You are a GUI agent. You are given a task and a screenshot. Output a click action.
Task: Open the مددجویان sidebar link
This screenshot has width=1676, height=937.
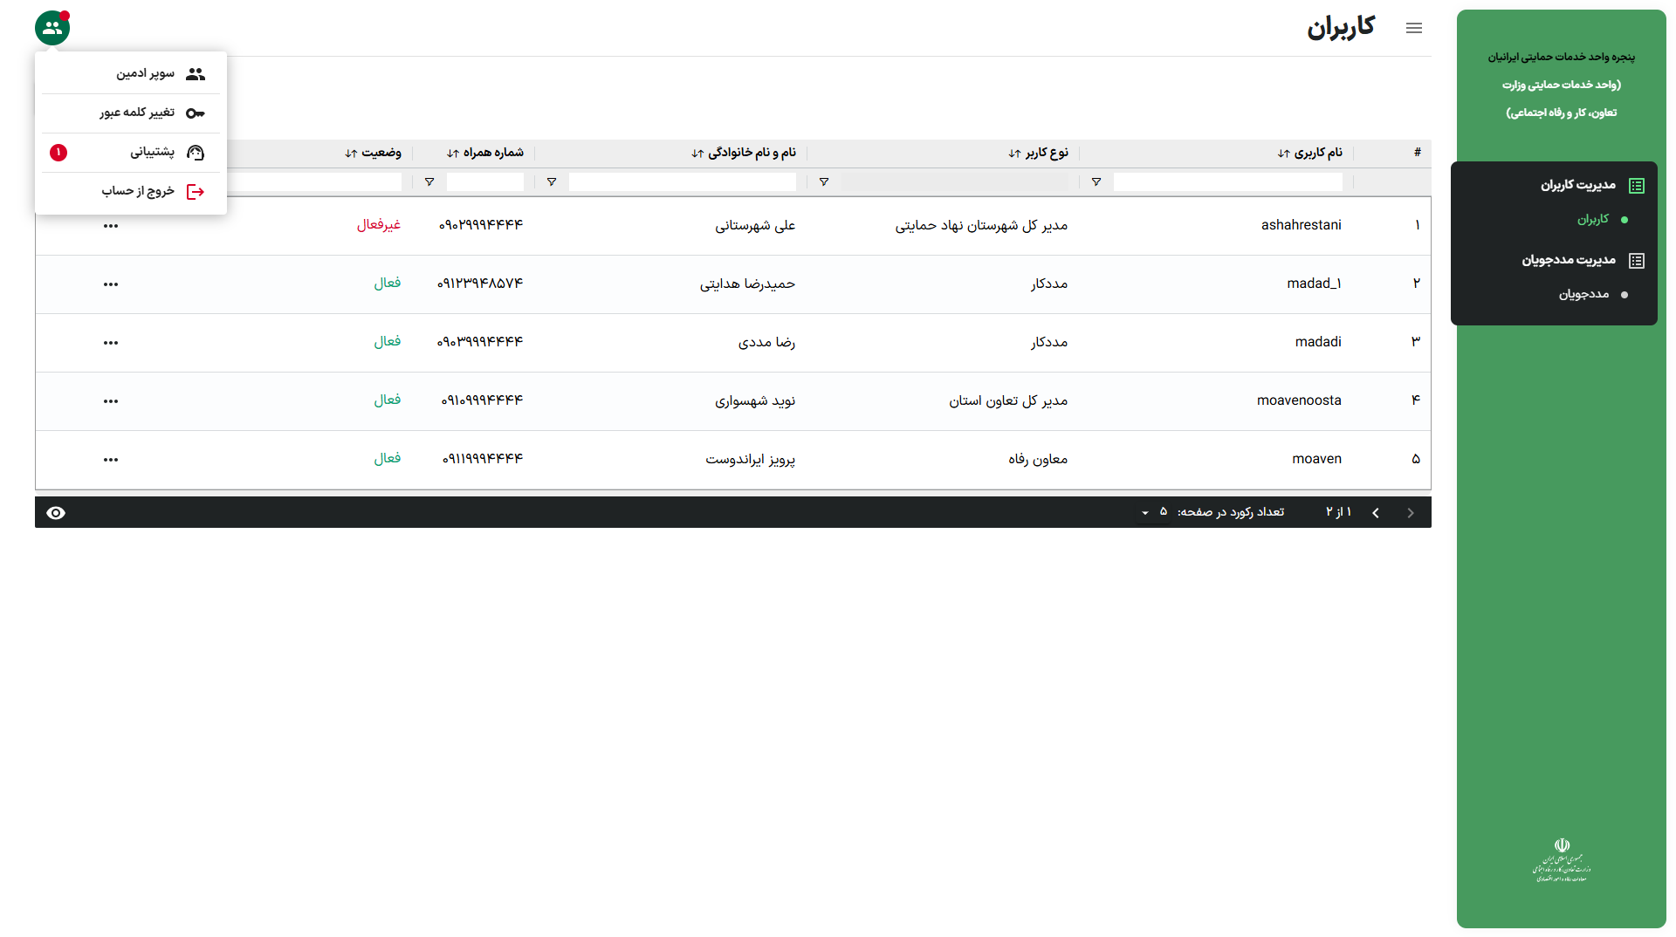[1583, 294]
